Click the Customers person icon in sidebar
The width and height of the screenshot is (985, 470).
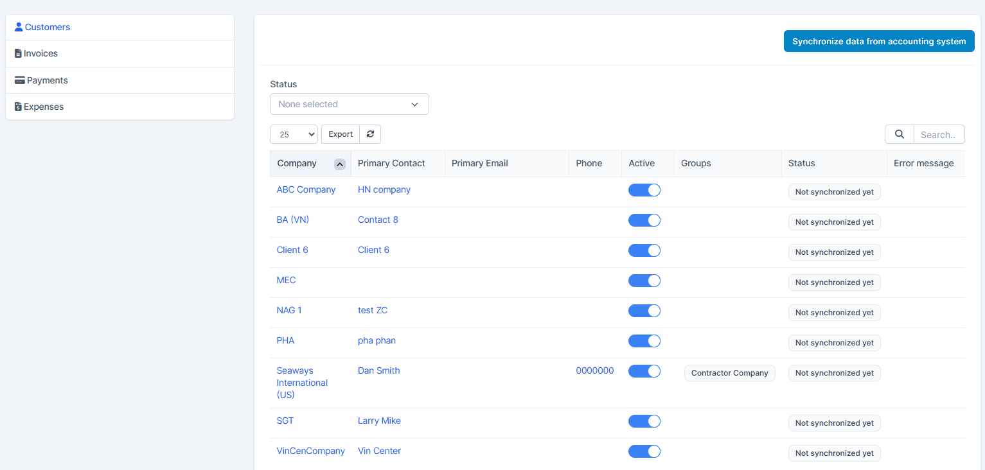[19, 27]
